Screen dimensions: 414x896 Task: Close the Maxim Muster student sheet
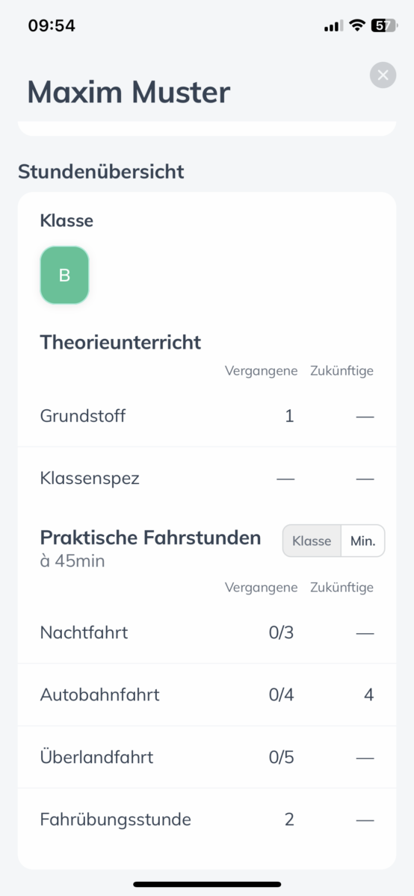click(x=383, y=75)
